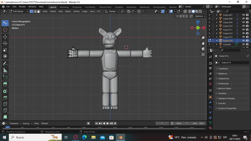Image resolution: width=251 pixels, height=141 pixels.
Task: Toggle camera view in the viewport
Action: (203, 49)
